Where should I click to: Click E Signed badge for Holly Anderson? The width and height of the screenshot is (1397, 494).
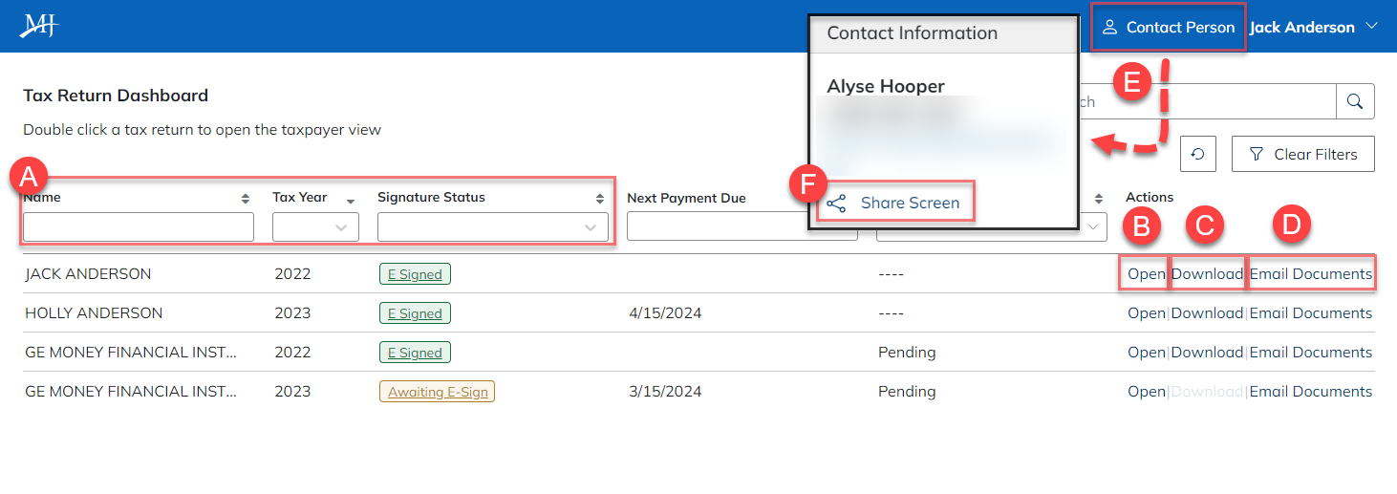(415, 313)
